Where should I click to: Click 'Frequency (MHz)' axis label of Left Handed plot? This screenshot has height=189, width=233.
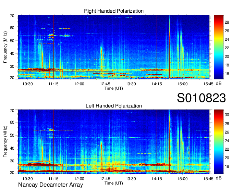click(5, 142)
